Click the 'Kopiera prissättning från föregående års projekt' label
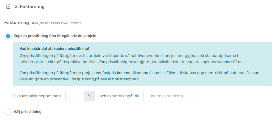Screen dimensions: 277x126 click(x=55, y=36)
